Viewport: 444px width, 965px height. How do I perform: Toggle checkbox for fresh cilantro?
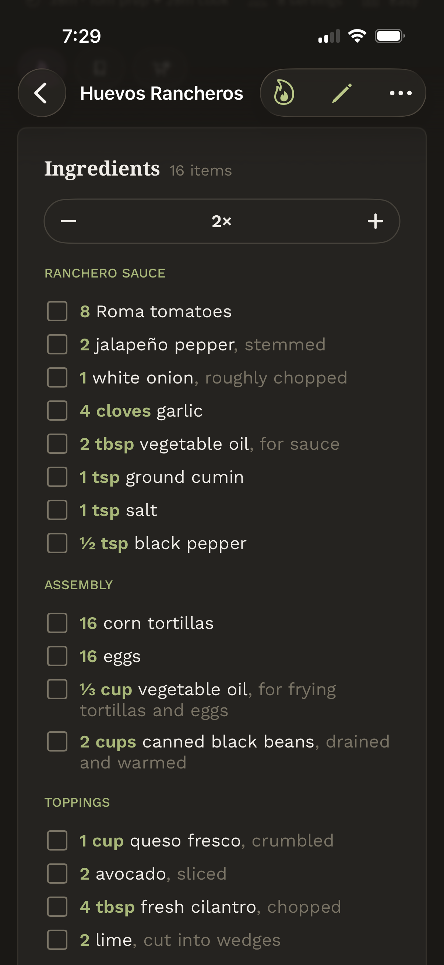57,907
